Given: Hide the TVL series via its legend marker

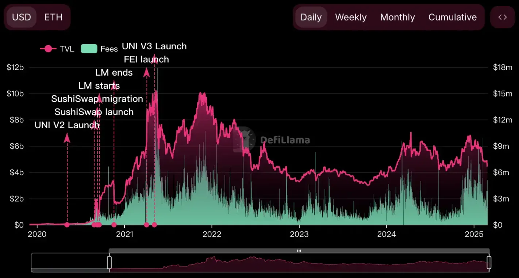Looking at the screenshot, I should (48, 49).
